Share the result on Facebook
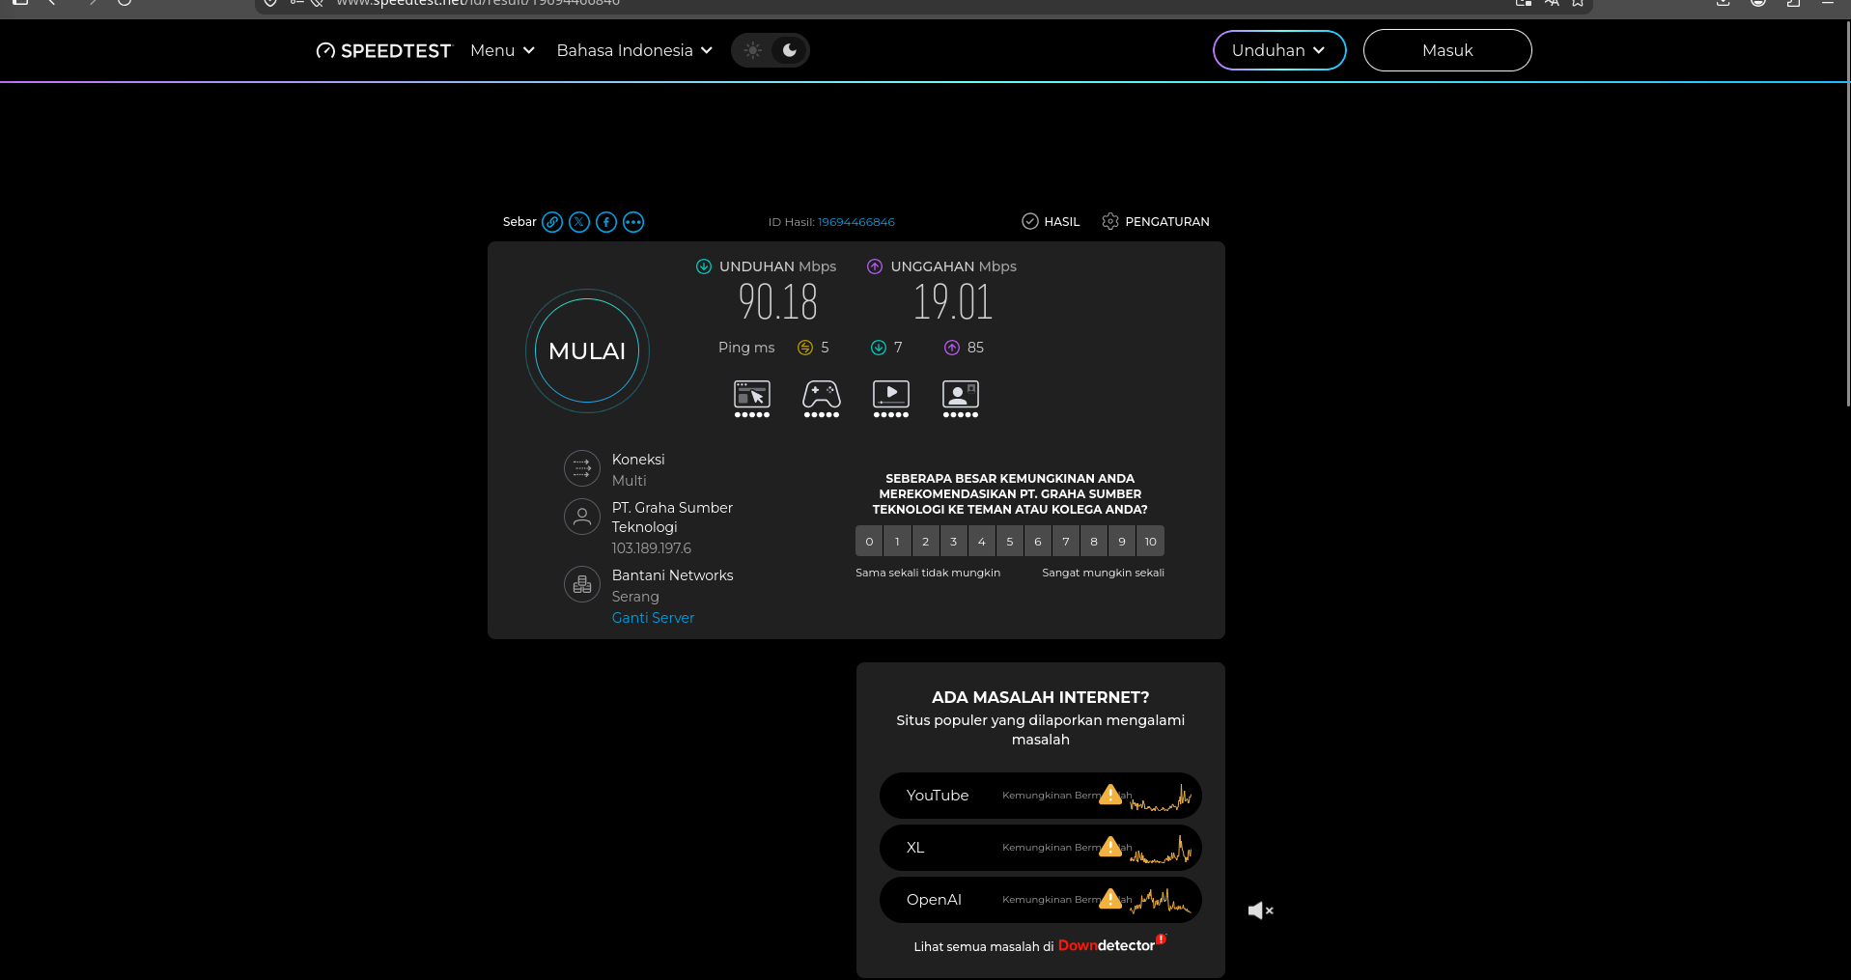 click(606, 222)
